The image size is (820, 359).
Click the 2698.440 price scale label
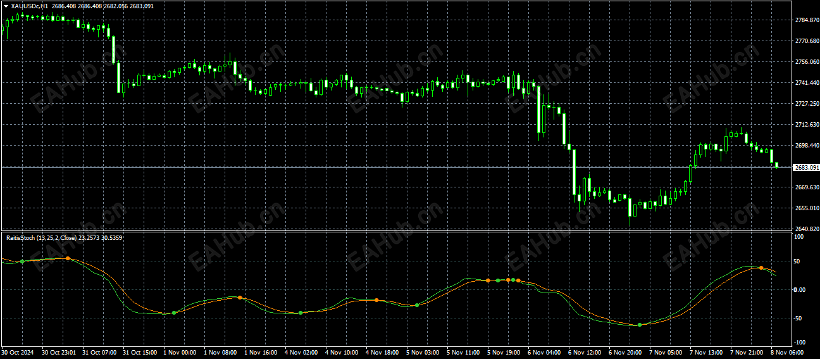click(x=806, y=145)
